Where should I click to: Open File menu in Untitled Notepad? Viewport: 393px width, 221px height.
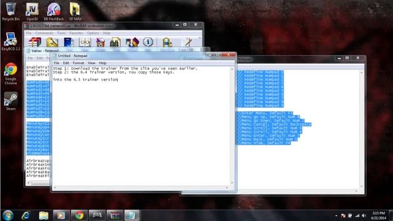click(56, 63)
